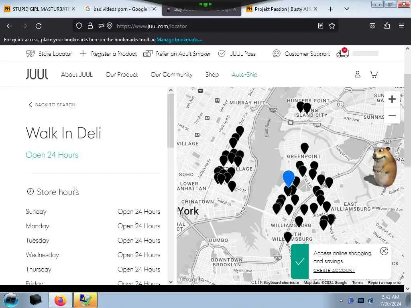Toggle reader view icon
This screenshot has height=308, width=411.
click(320, 26)
